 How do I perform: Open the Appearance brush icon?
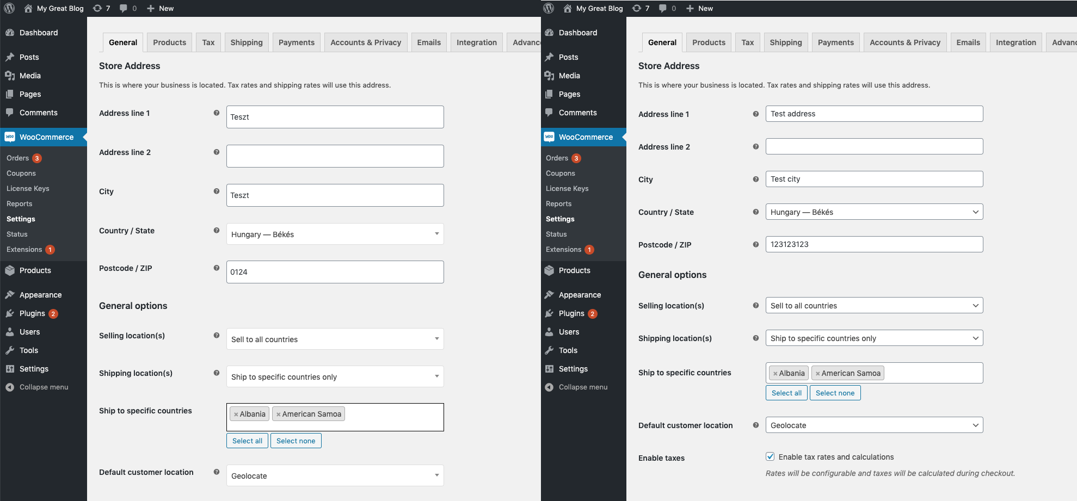9,294
